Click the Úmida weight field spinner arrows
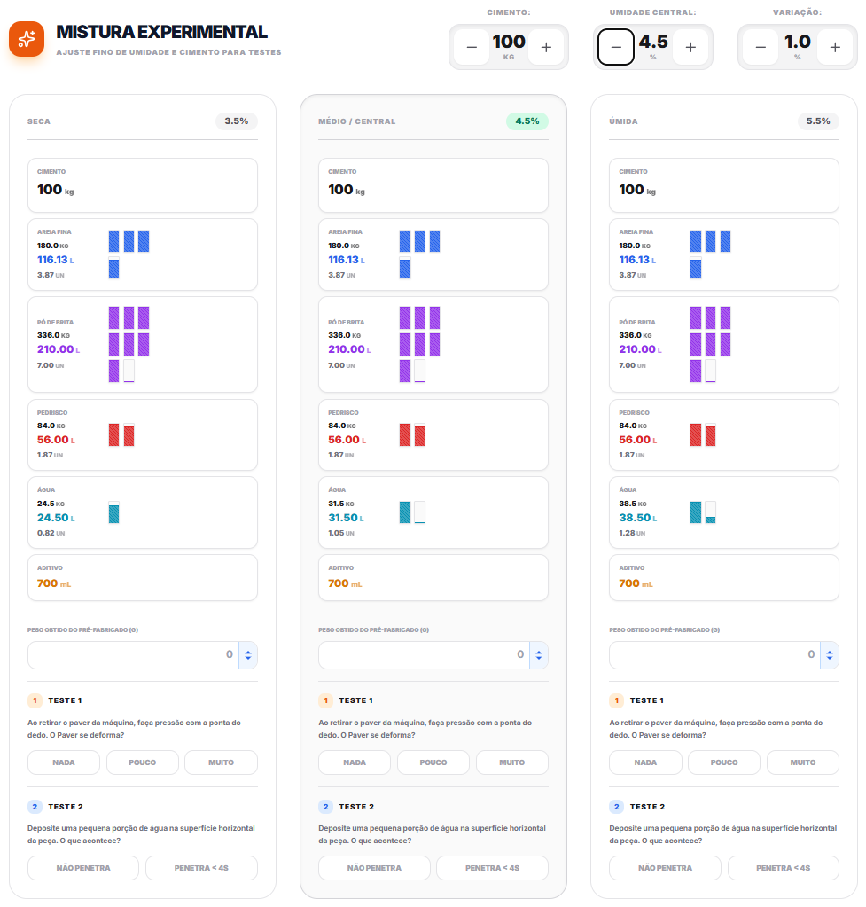Screen dimensions: 866x907 click(830, 655)
